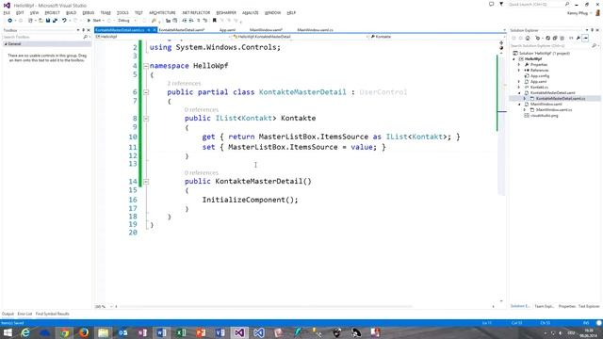Open the Error List tab
Screen dimensions: 603x339
click(24, 314)
